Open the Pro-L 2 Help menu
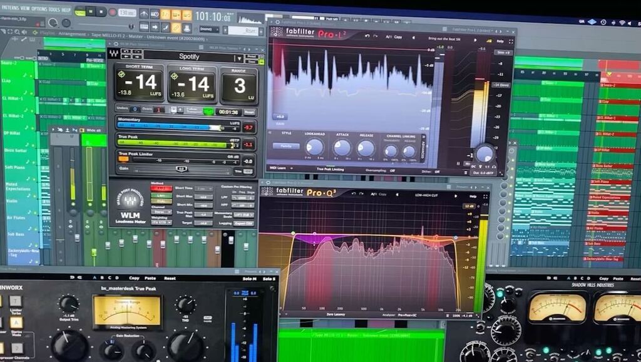This screenshot has height=362, width=641. pyautogui.click(x=500, y=41)
